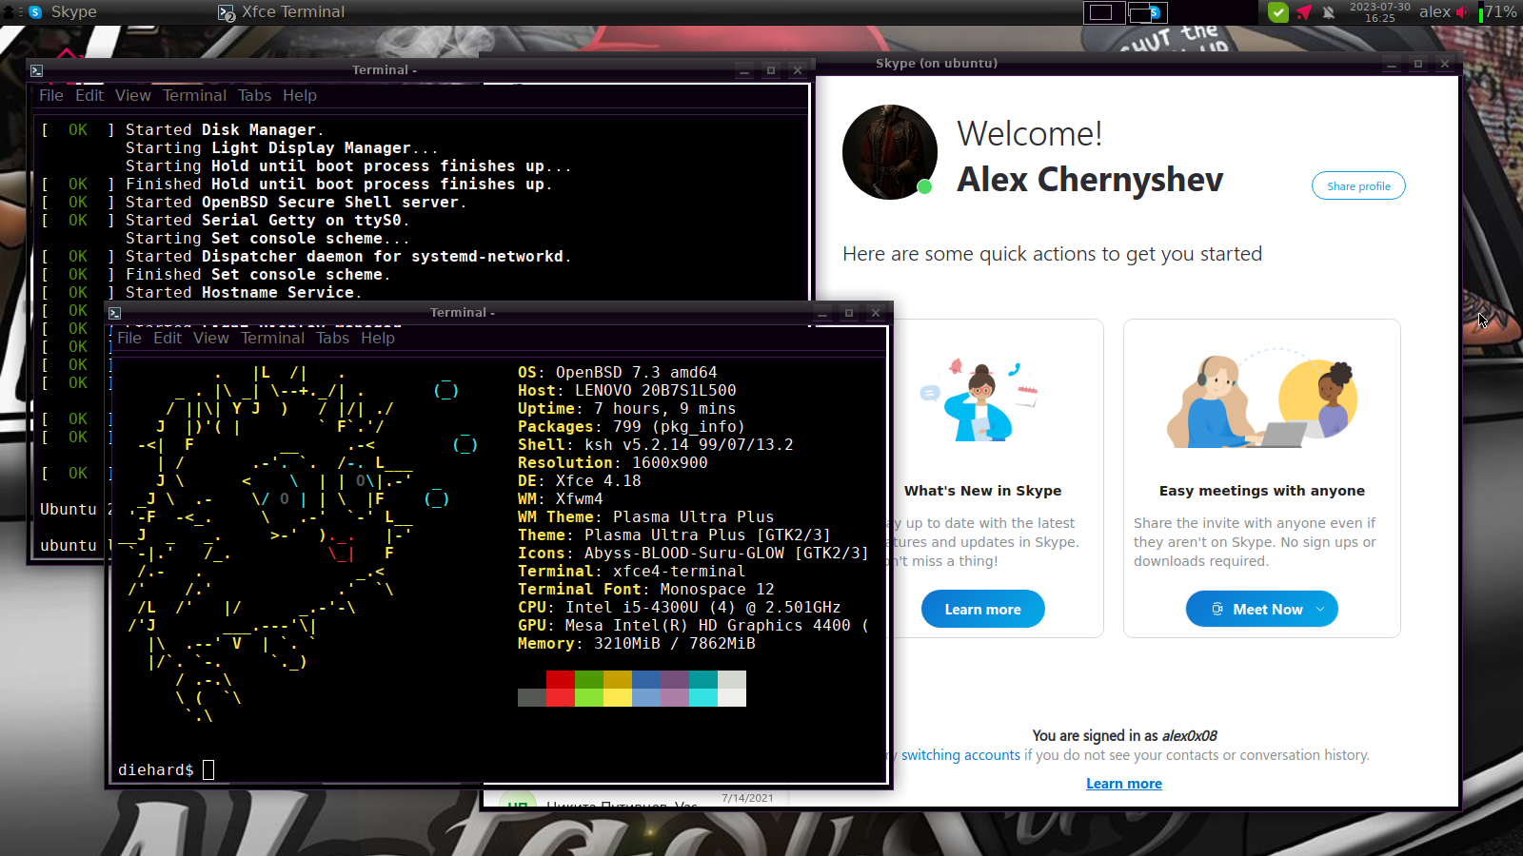Viewport: 1523px width, 856px height.
Task: Open View menu in the front Terminal
Action: 211,338
